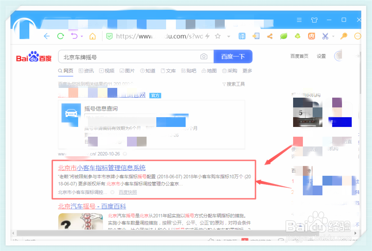
Task: Switch to the 视频 tab
Action: tap(107, 71)
